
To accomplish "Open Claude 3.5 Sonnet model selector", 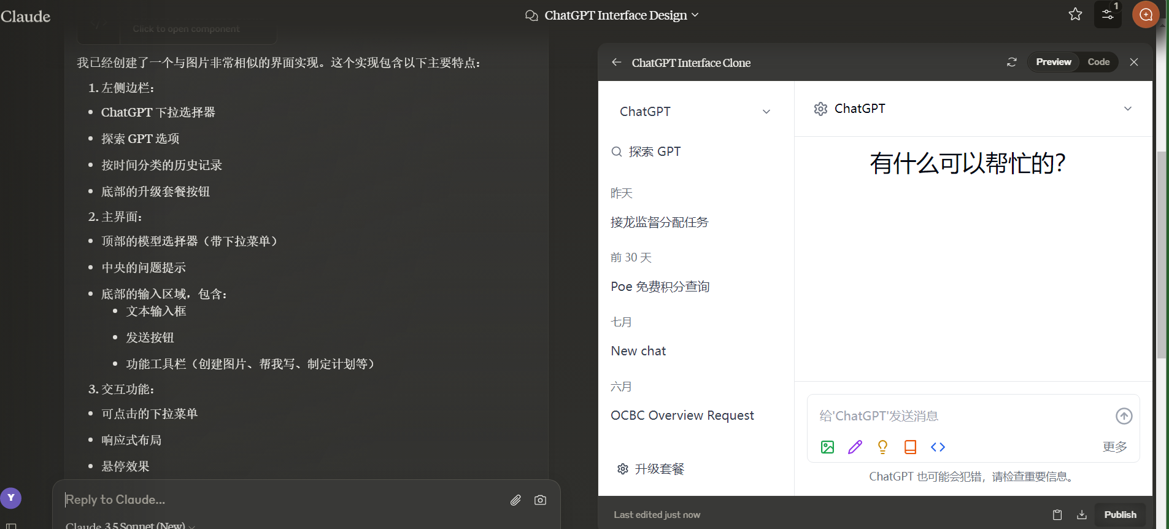I will [x=130, y=525].
